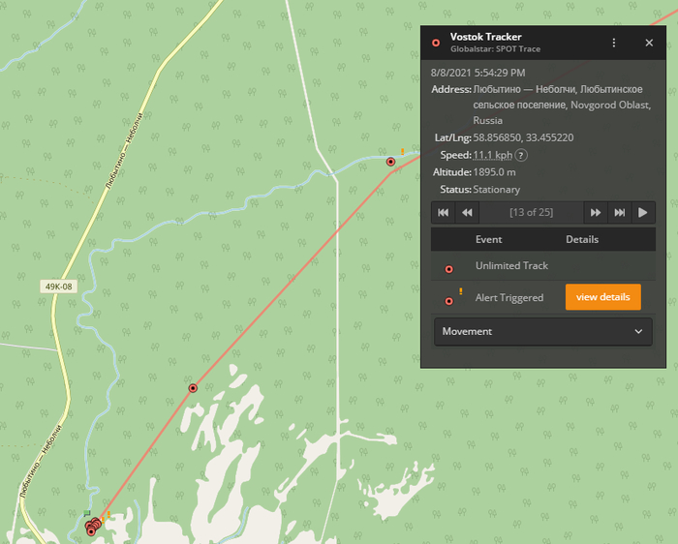Click the orange alert exclamation near river marker
The image size is (678, 544).
point(403,152)
